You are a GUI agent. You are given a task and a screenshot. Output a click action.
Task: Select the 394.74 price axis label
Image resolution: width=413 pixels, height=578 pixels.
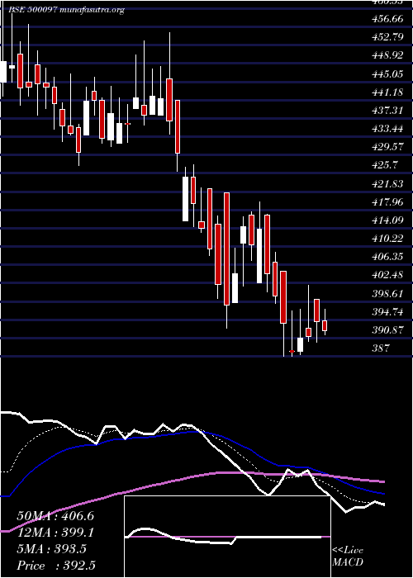coord(387,312)
